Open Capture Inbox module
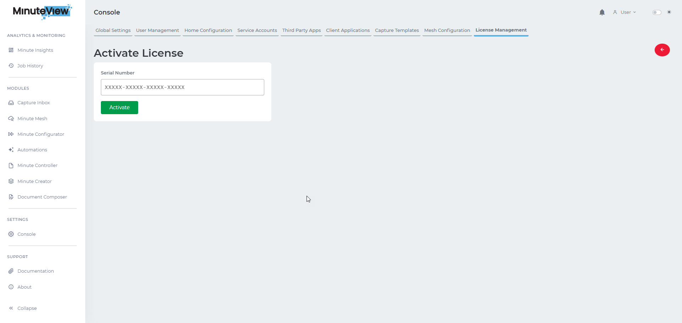 [34, 103]
